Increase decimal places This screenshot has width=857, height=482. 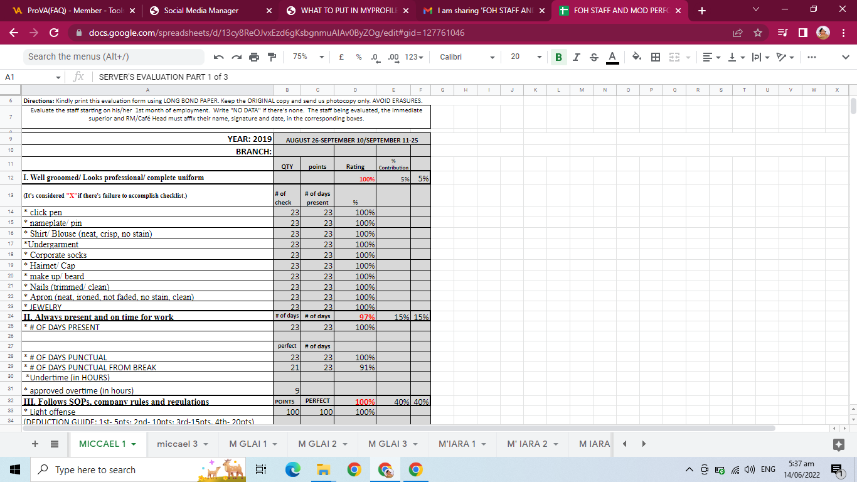click(393, 57)
